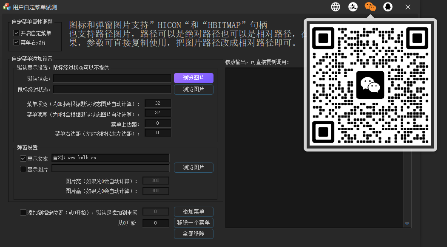
Task: Click the 图片高 value field
Action: pyautogui.click(x=156, y=191)
